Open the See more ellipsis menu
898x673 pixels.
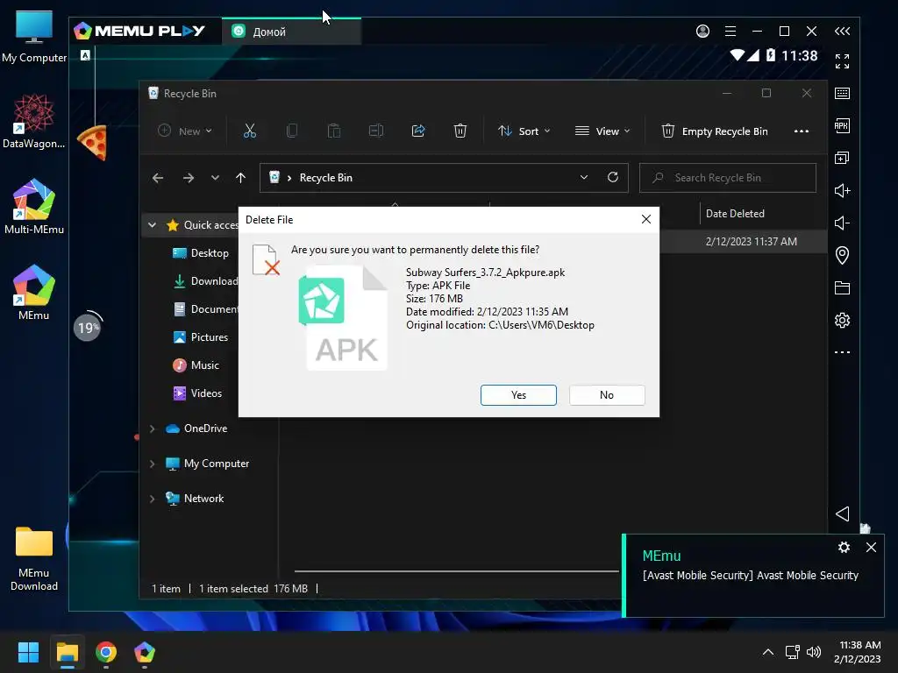coord(802,131)
